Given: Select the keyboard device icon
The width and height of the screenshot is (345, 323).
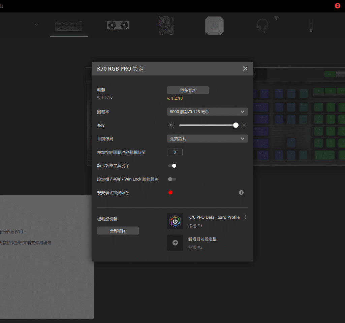Looking at the screenshot, I should pos(68,26).
